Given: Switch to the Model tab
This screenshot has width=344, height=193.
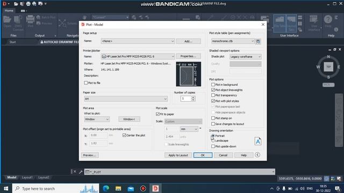Looking at the screenshot, I should coord(12,177).
